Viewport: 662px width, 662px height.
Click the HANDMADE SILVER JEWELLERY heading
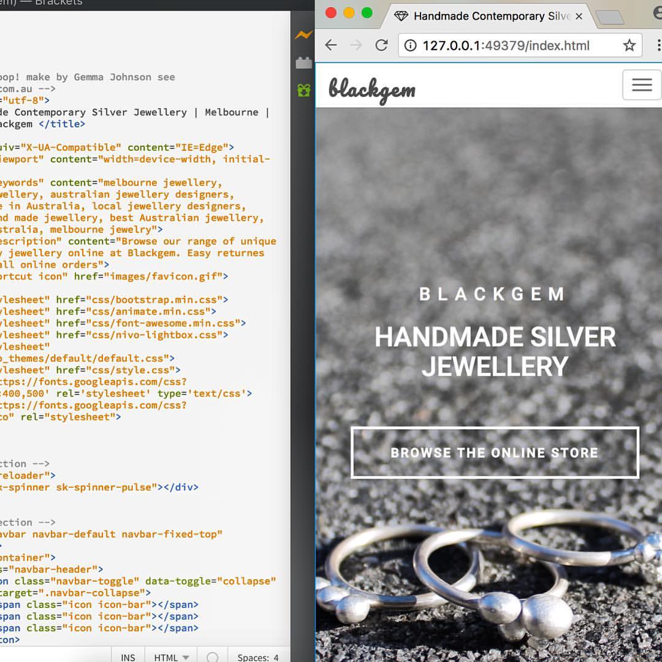click(x=495, y=352)
